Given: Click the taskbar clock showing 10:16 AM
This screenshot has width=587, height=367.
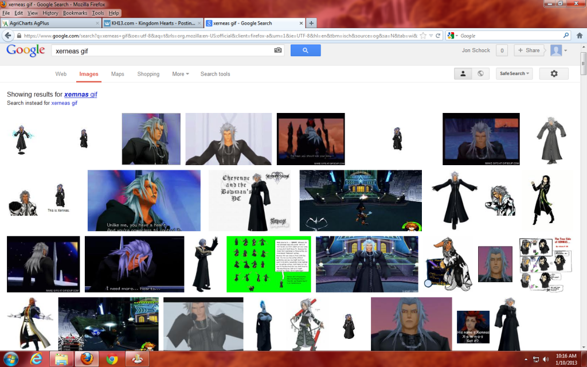Looking at the screenshot, I should click(x=566, y=359).
